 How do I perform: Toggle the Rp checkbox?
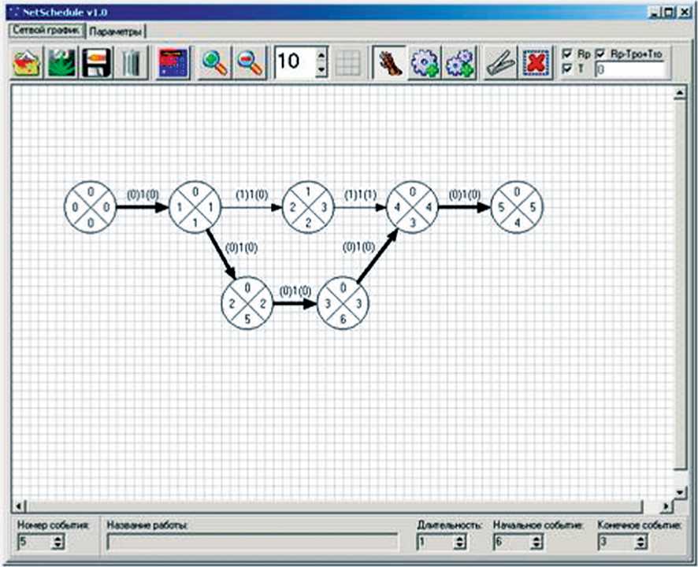[567, 54]
